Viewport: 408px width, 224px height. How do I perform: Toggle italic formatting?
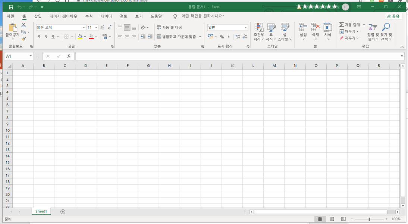point(46,37)
